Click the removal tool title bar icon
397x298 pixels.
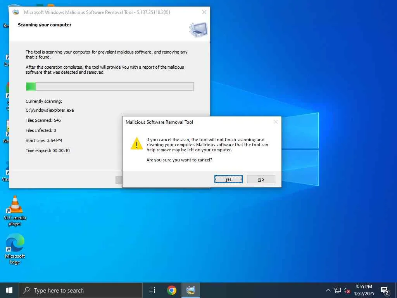coord(16,12)
